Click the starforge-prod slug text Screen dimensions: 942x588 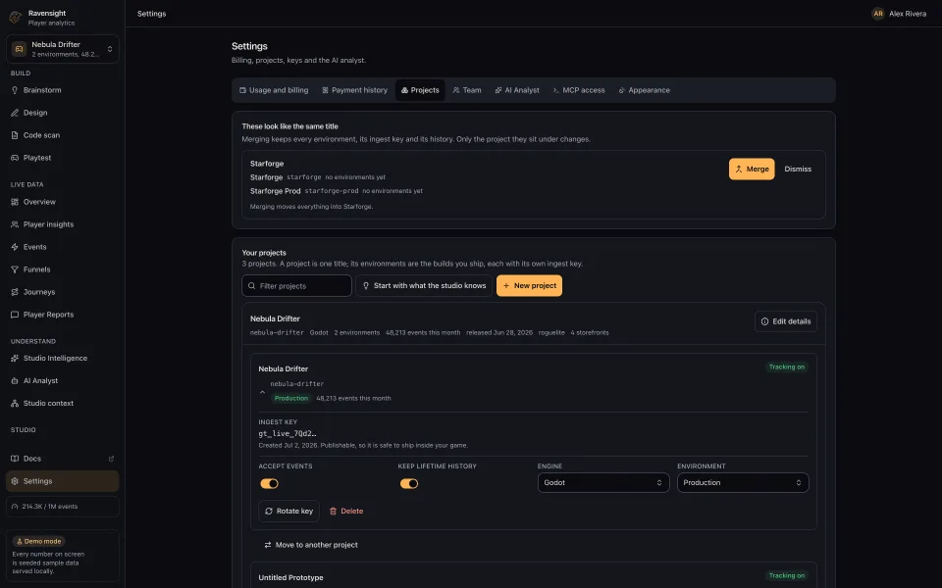(331, 191)
